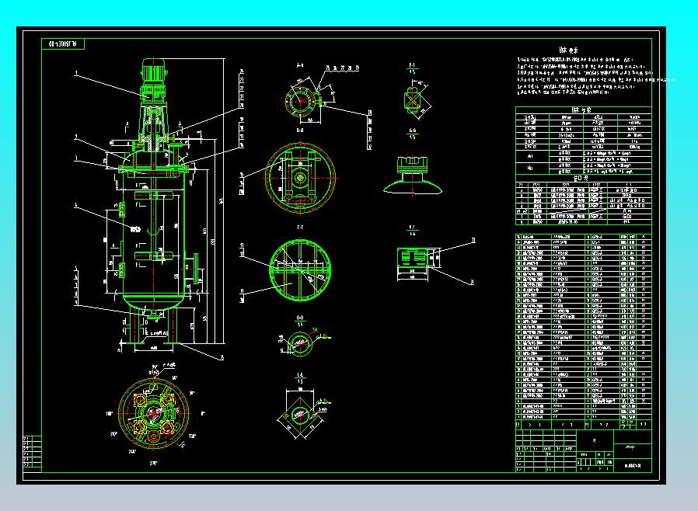The height and width of the screenshot is (511, 698).
Task: Click the top head flange of the vessel
Action: click(x=154, y=169)
